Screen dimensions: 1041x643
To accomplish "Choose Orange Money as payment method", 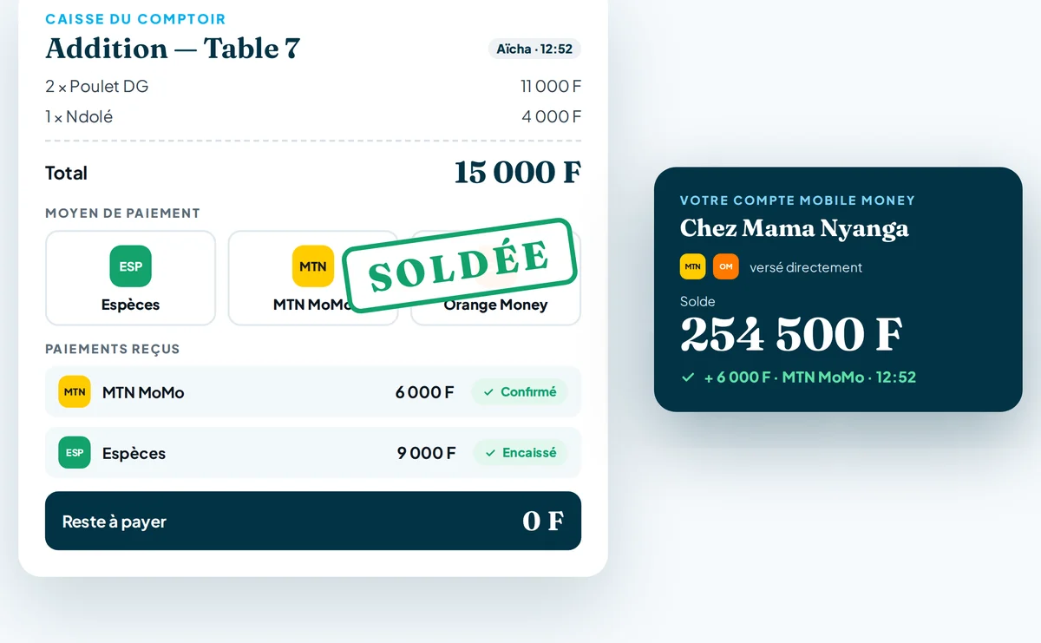I will tap(495, 278).
